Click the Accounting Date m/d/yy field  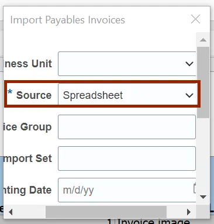pos(127,190)
